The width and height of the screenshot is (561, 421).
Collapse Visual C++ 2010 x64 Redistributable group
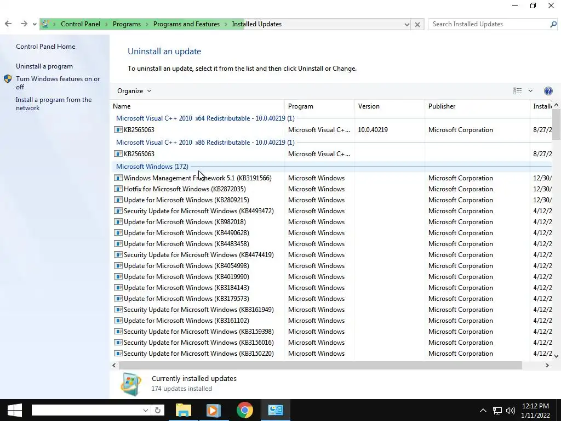205,118
